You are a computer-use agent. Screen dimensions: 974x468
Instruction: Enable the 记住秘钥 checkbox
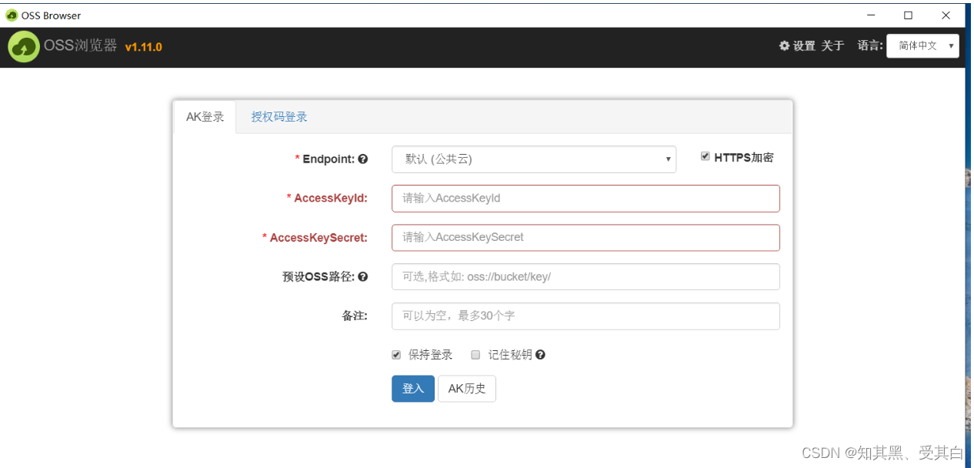tap(475, 355)
